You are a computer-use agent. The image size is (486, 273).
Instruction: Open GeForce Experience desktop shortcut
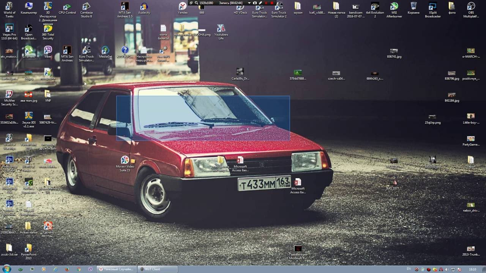29,186
